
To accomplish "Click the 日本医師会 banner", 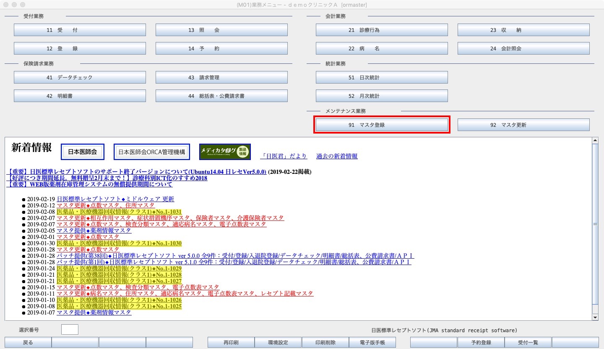I will pos(82,152).
